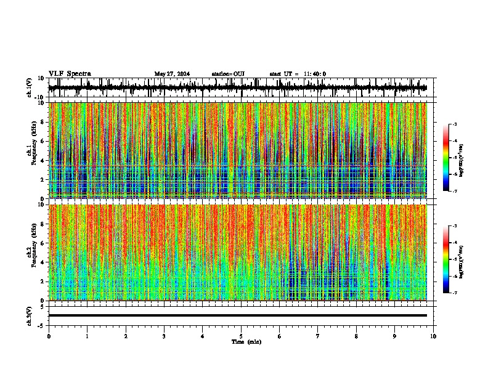The width and height of the screenshot is (488, 377).
Task: Click the '8' kHz tick on ch.1 frequency axis
Action: coord(43,122)
